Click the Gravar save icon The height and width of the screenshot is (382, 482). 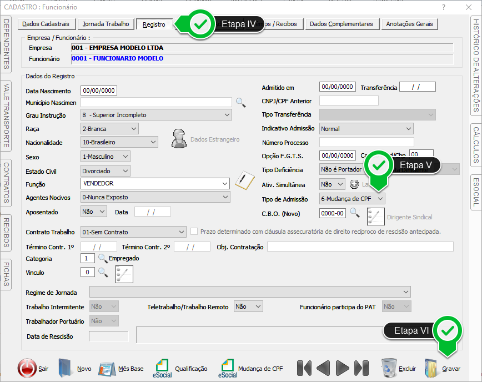point(431,368)
